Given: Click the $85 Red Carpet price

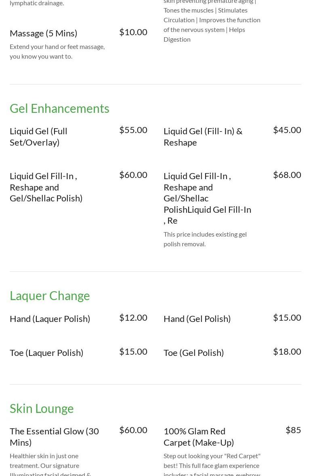Looking at the screenshot, I should [293, 430].
